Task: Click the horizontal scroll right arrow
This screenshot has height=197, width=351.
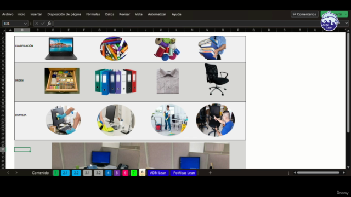Action: click(344, 173)
